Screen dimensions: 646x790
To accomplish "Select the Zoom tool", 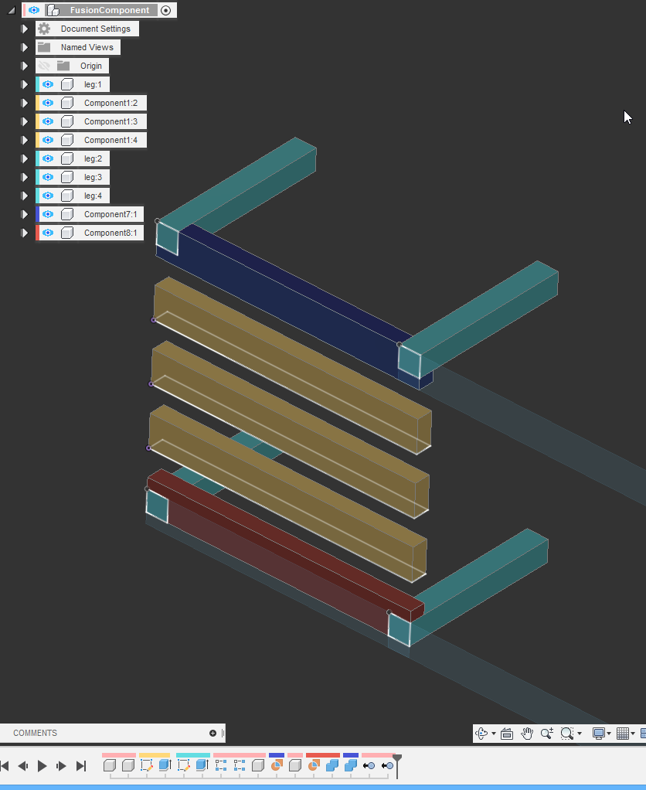I will 547,733.
